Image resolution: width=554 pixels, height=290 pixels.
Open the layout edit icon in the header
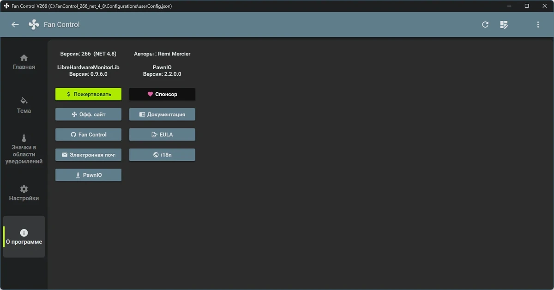coord(504,24)
